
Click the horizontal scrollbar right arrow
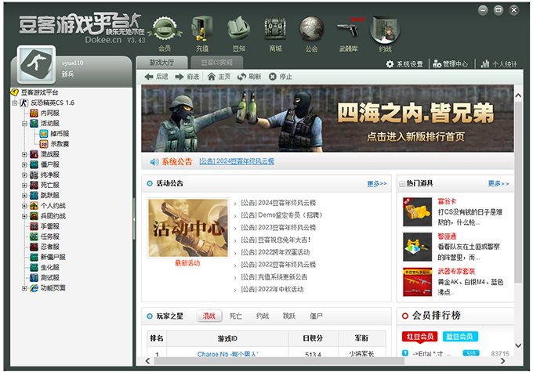(x=502, y=361)
